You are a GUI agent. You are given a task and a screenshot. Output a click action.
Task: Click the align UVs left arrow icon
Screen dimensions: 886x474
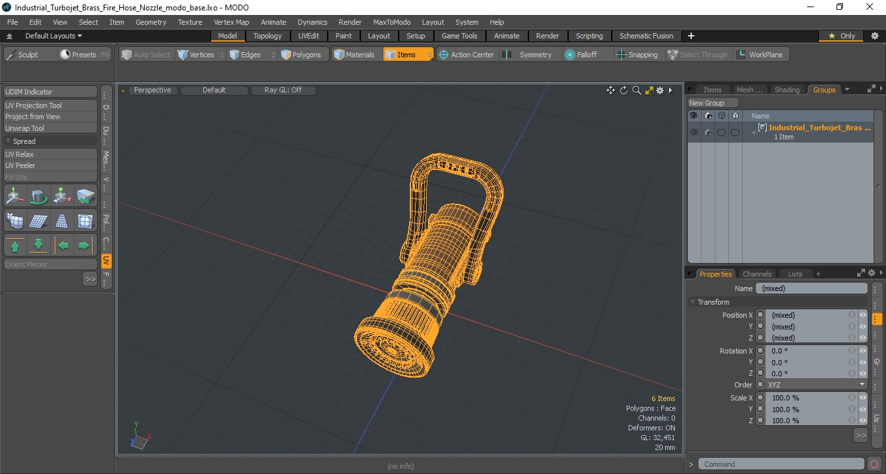(x=63, y=245)
